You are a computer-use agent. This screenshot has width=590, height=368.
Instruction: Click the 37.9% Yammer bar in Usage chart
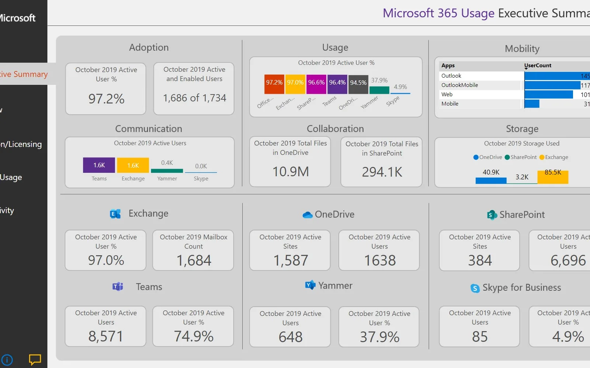pyautogui.click(x=379, y=90)
